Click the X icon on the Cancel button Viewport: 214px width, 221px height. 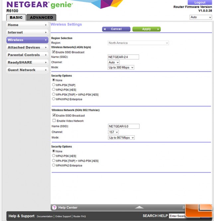[x=105, y=29]
